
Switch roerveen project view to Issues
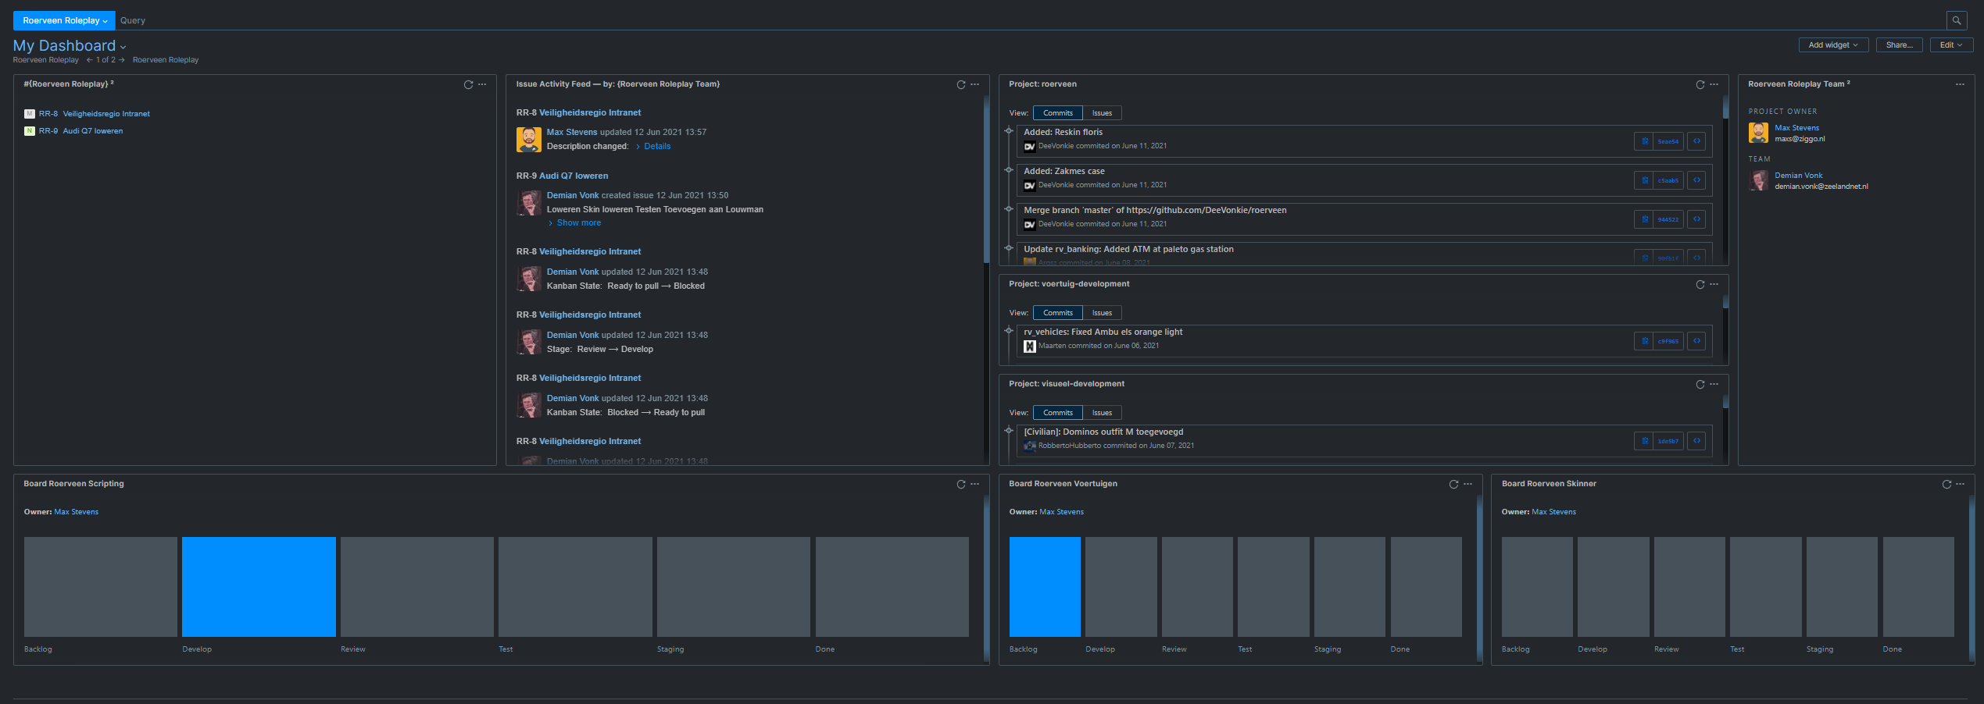(1102, 113)
